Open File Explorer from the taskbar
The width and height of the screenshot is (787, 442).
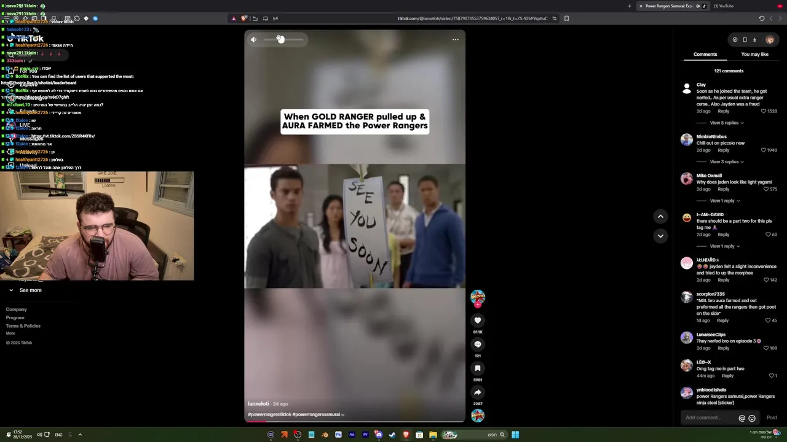click(x=433, y=435)
